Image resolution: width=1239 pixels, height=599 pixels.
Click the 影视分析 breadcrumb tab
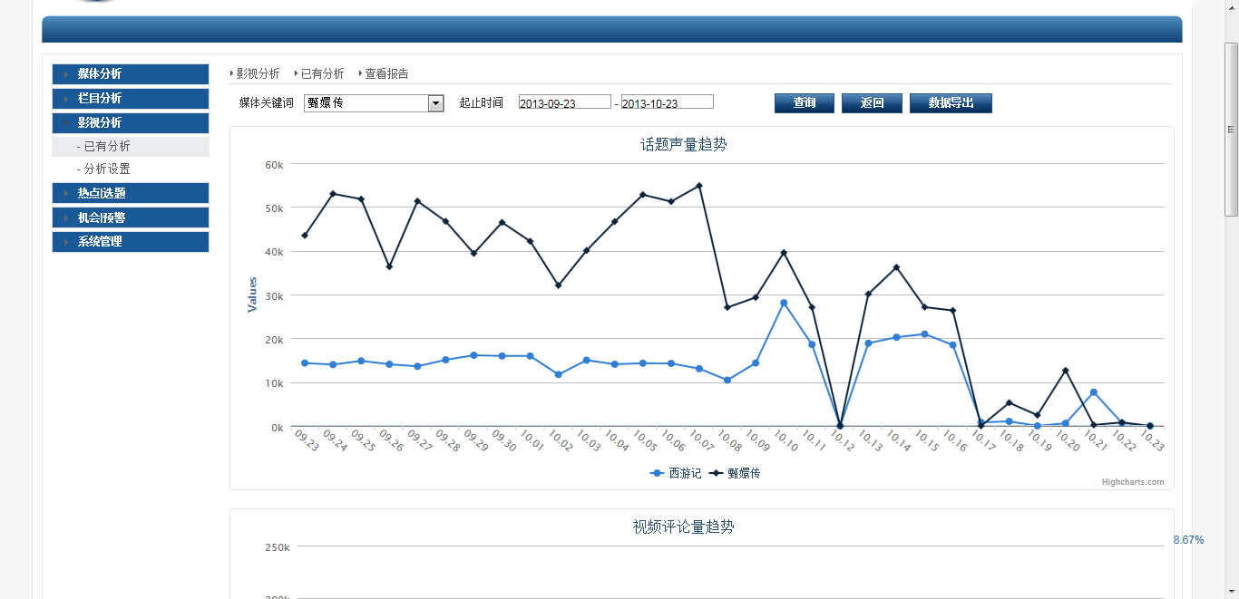click(258, 73)
